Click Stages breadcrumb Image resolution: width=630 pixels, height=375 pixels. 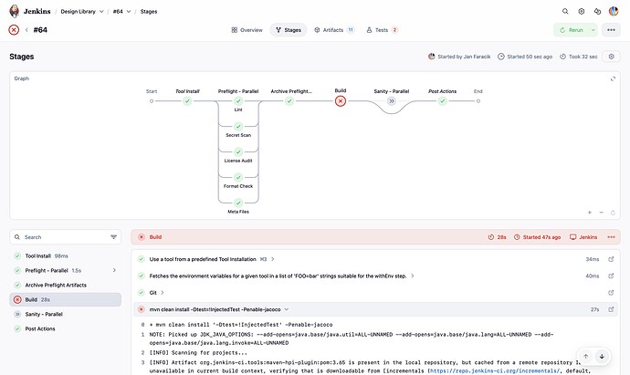coord(149,12)
